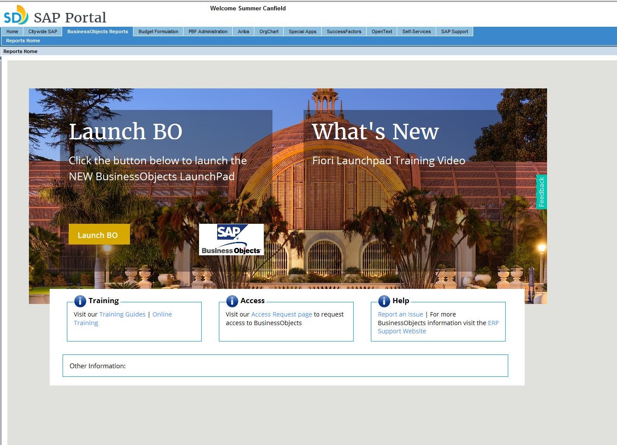Click the Help info icon
617x445 pixels.
384,301
